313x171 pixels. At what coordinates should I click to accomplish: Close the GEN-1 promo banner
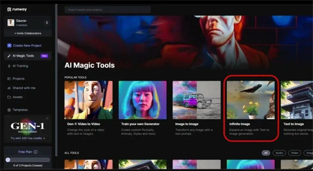(47, 118)
